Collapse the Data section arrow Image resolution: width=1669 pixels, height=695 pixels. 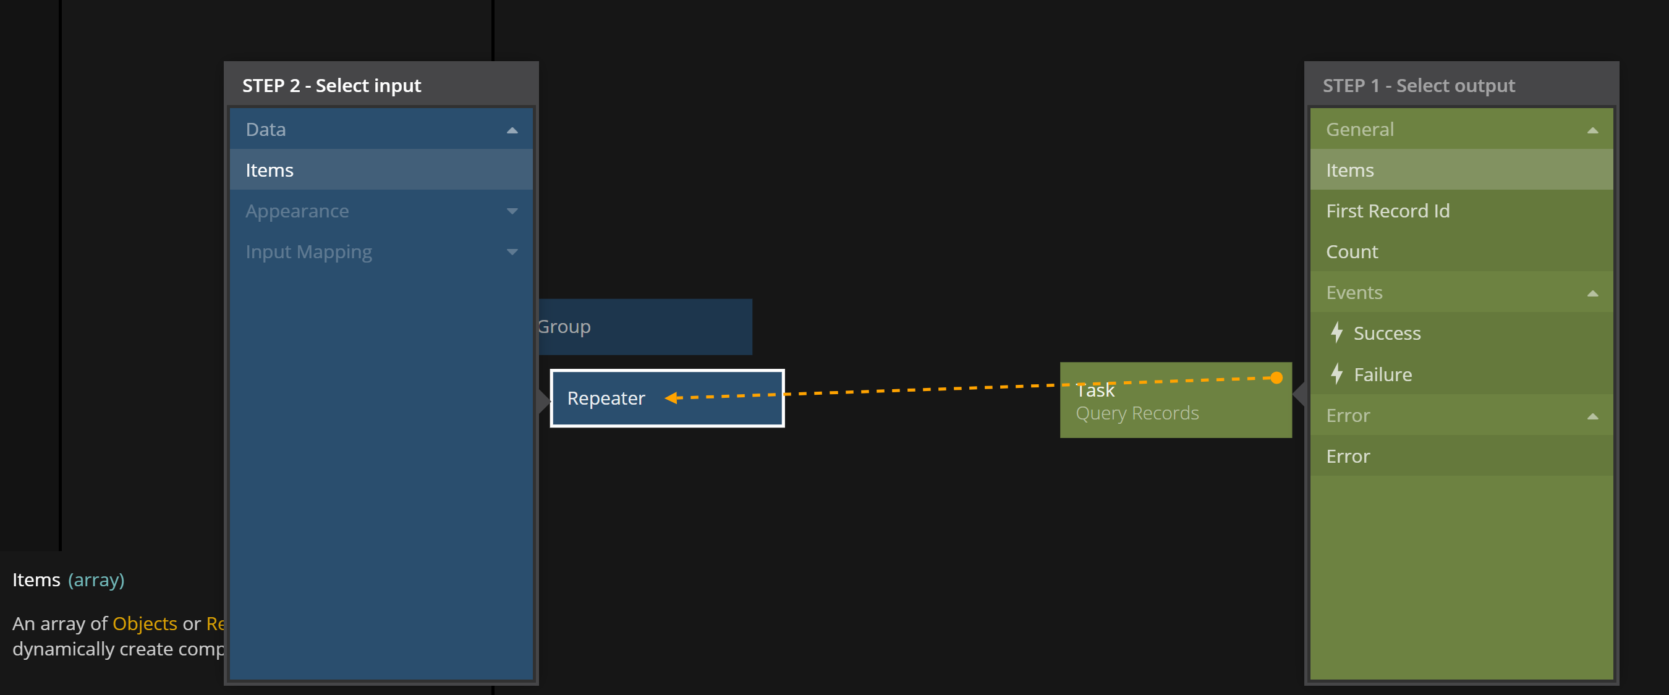point(512,130)
